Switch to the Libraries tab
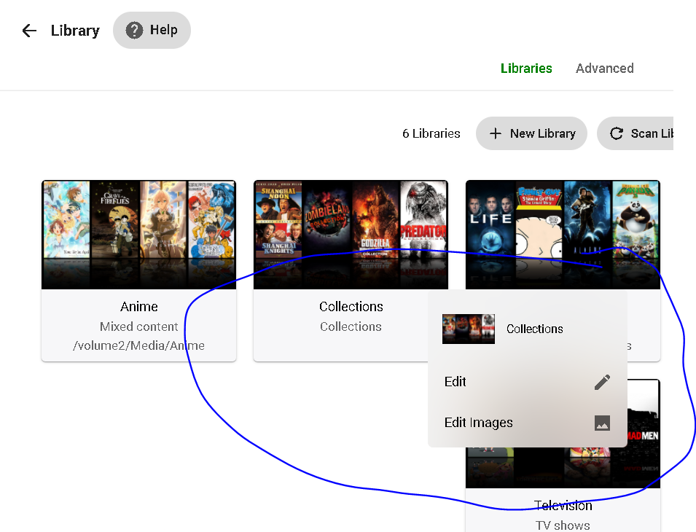696x532 pixels. 526,69
